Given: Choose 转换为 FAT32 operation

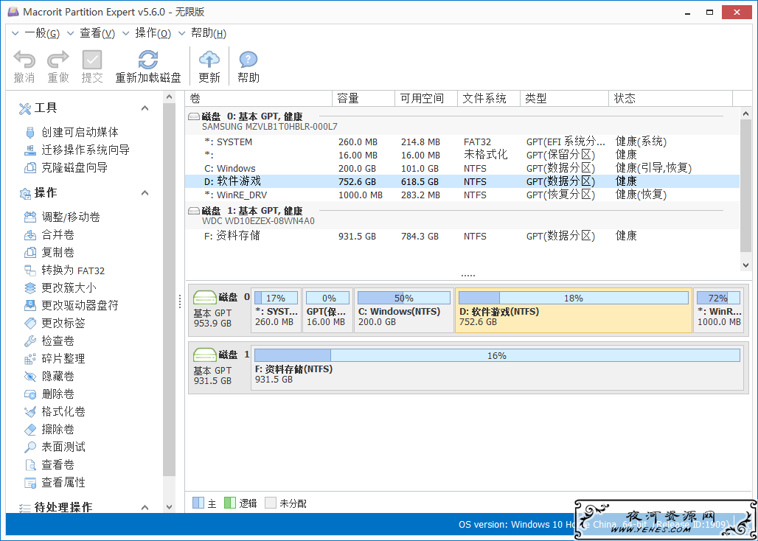Looking at the screenshot, I should coord(64,270).
